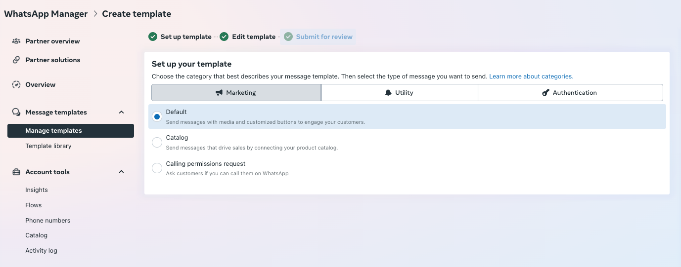The width and height of the screenshot is (681, 267).
Task: Click the Partner overview people icon
Action: click(x=16, y=41)
